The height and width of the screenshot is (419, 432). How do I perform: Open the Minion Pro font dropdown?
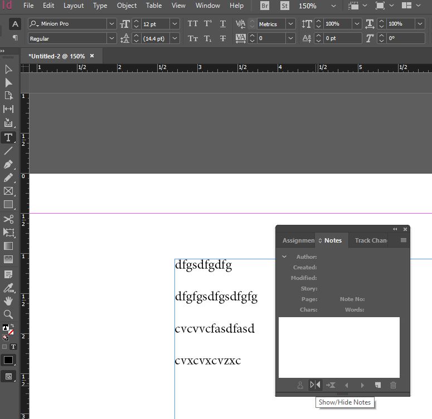click(111, 24)
